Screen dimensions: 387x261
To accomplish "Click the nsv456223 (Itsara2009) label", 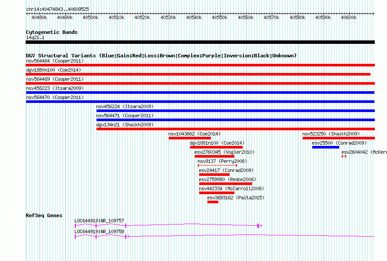I will pos(55,88).
